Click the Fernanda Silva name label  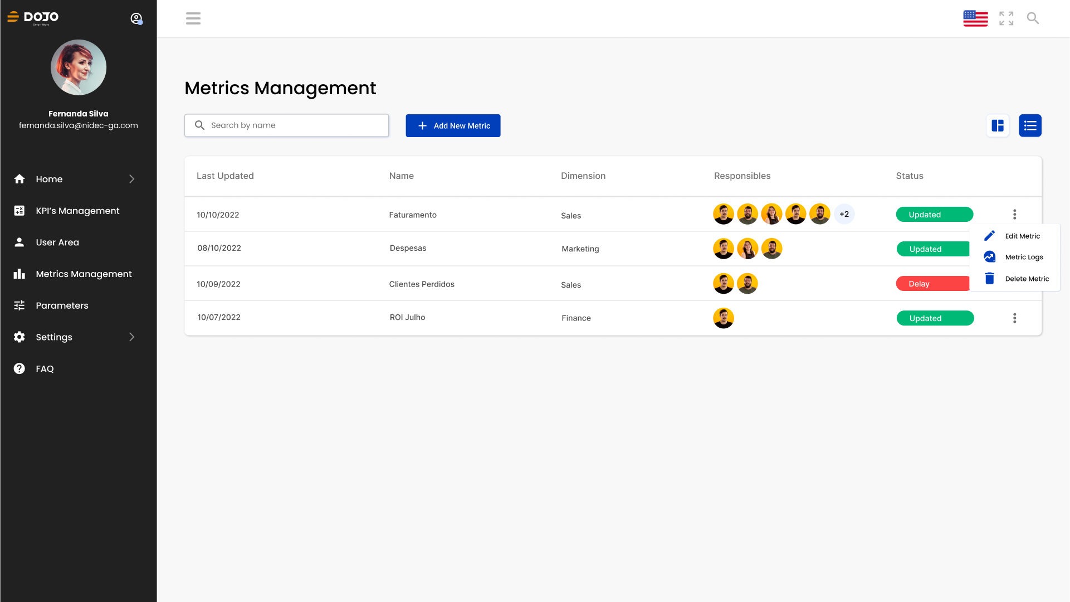(79, 113)
